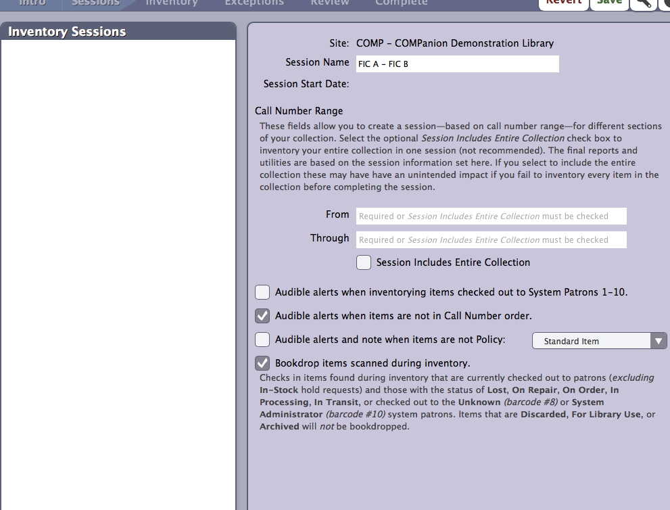Click the Through call number field
670x510 pixels.
point(492,239)
